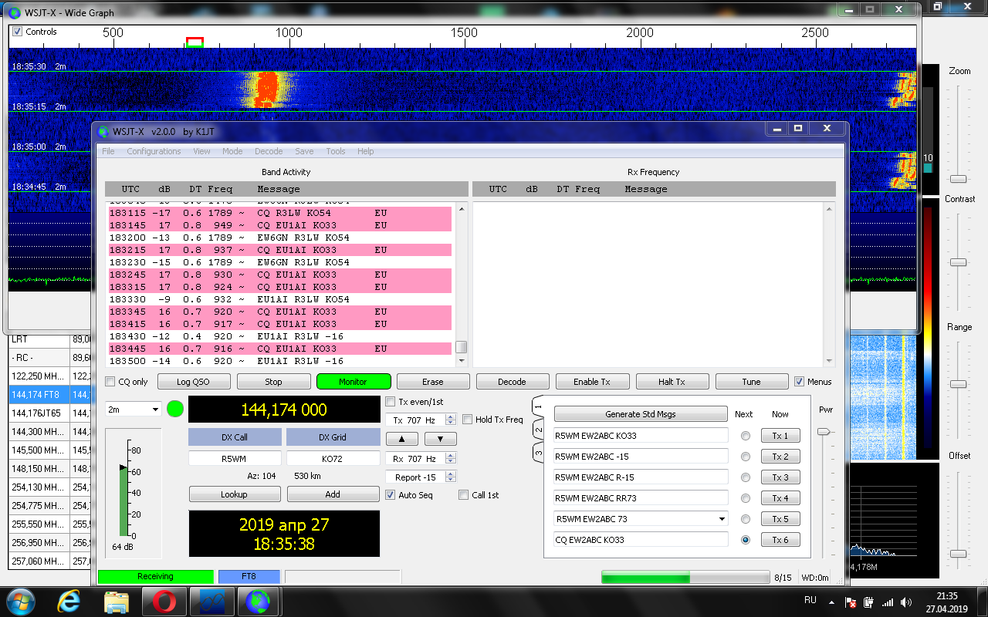Viewport: 988px width, 617px height.
Task: Toggle the Hold Tx Freq checkbox
Action: (x=468, y=420)
